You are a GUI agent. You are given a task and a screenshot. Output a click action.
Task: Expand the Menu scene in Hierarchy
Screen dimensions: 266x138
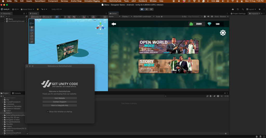point(5,19)
